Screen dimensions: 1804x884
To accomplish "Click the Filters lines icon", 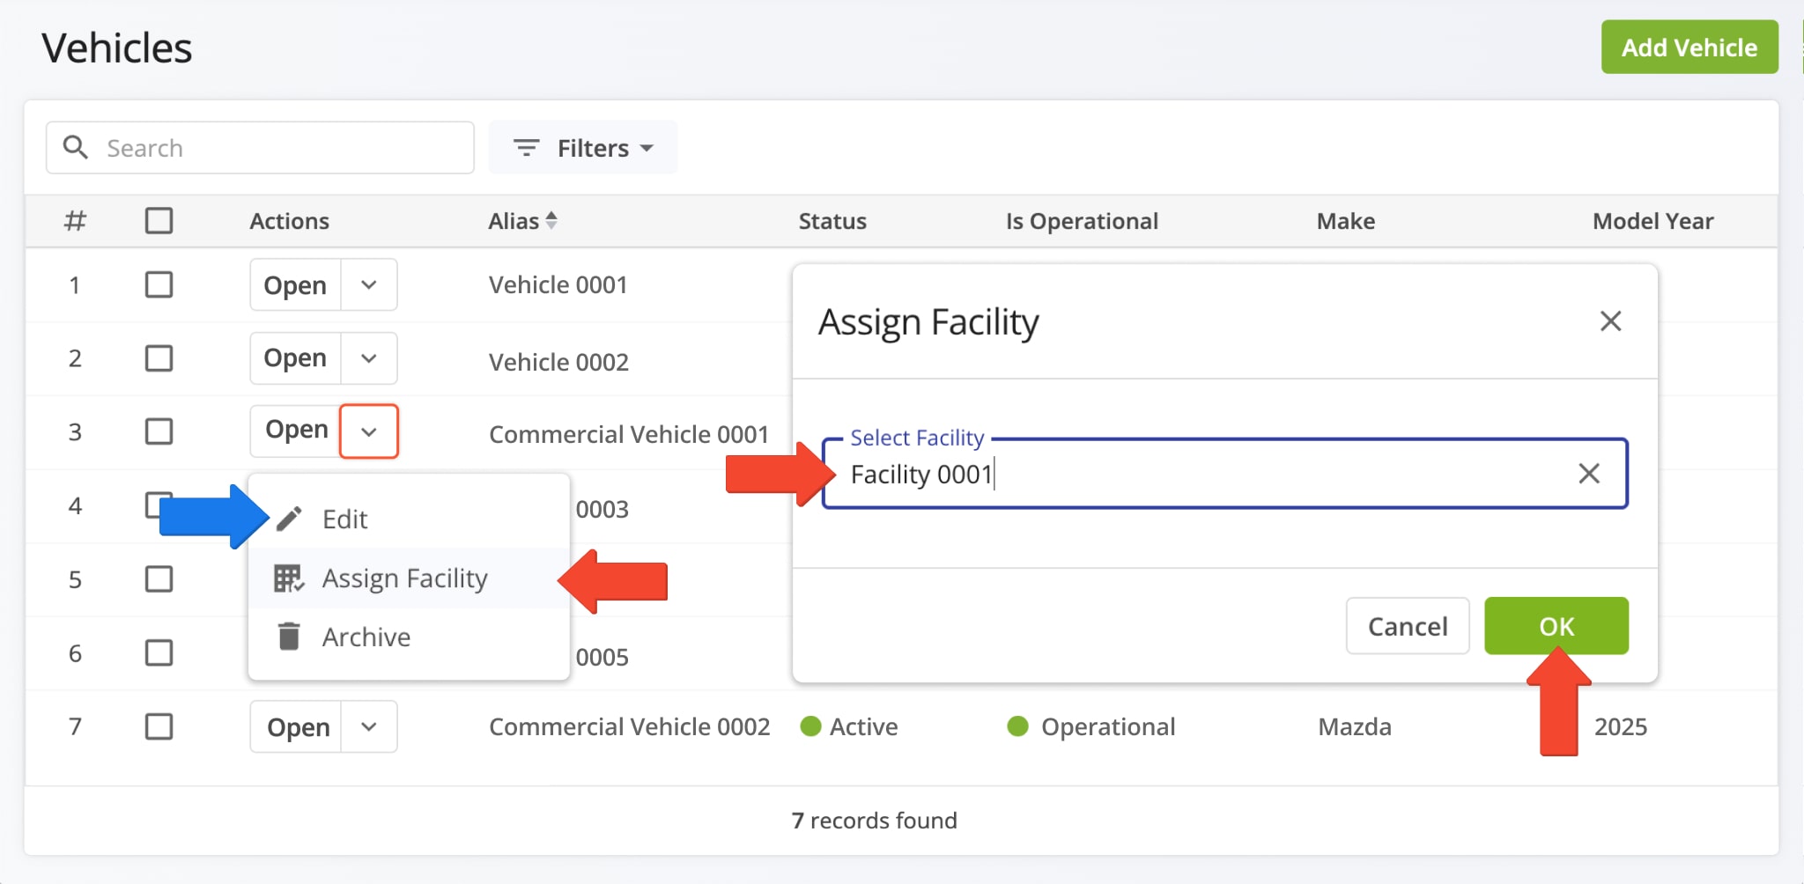I will coord(526,148).
